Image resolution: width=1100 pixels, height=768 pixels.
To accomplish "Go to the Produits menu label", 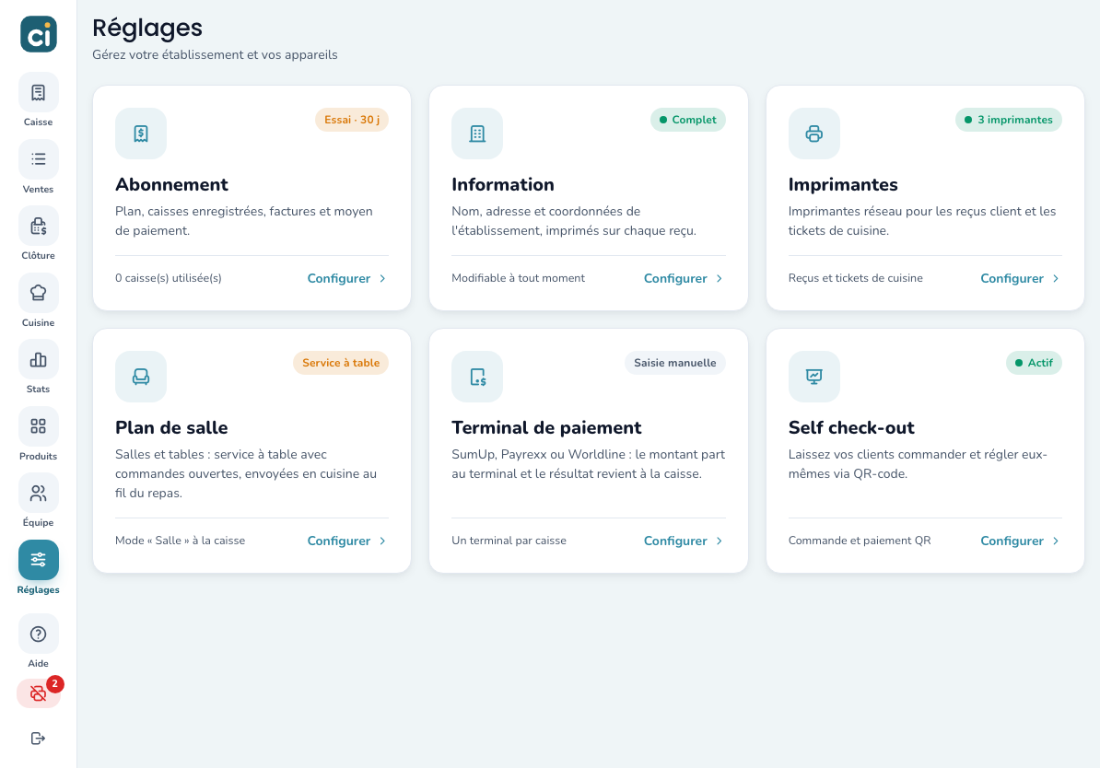I will coord(39,456).
